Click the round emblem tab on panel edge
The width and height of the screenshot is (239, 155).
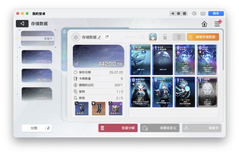pos(64,32)
